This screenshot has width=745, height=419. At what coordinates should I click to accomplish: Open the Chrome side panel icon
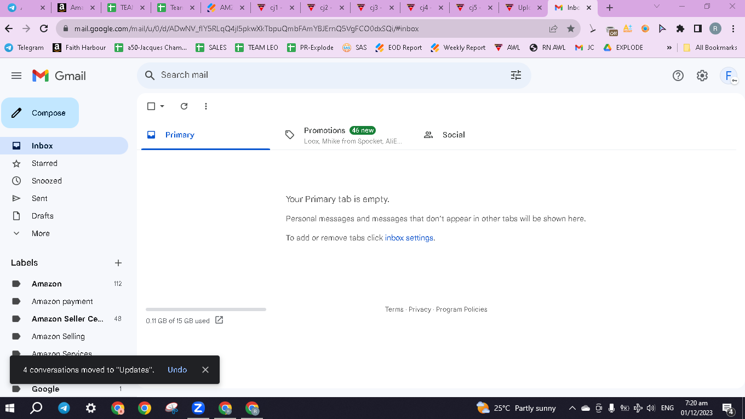point(698,28)
